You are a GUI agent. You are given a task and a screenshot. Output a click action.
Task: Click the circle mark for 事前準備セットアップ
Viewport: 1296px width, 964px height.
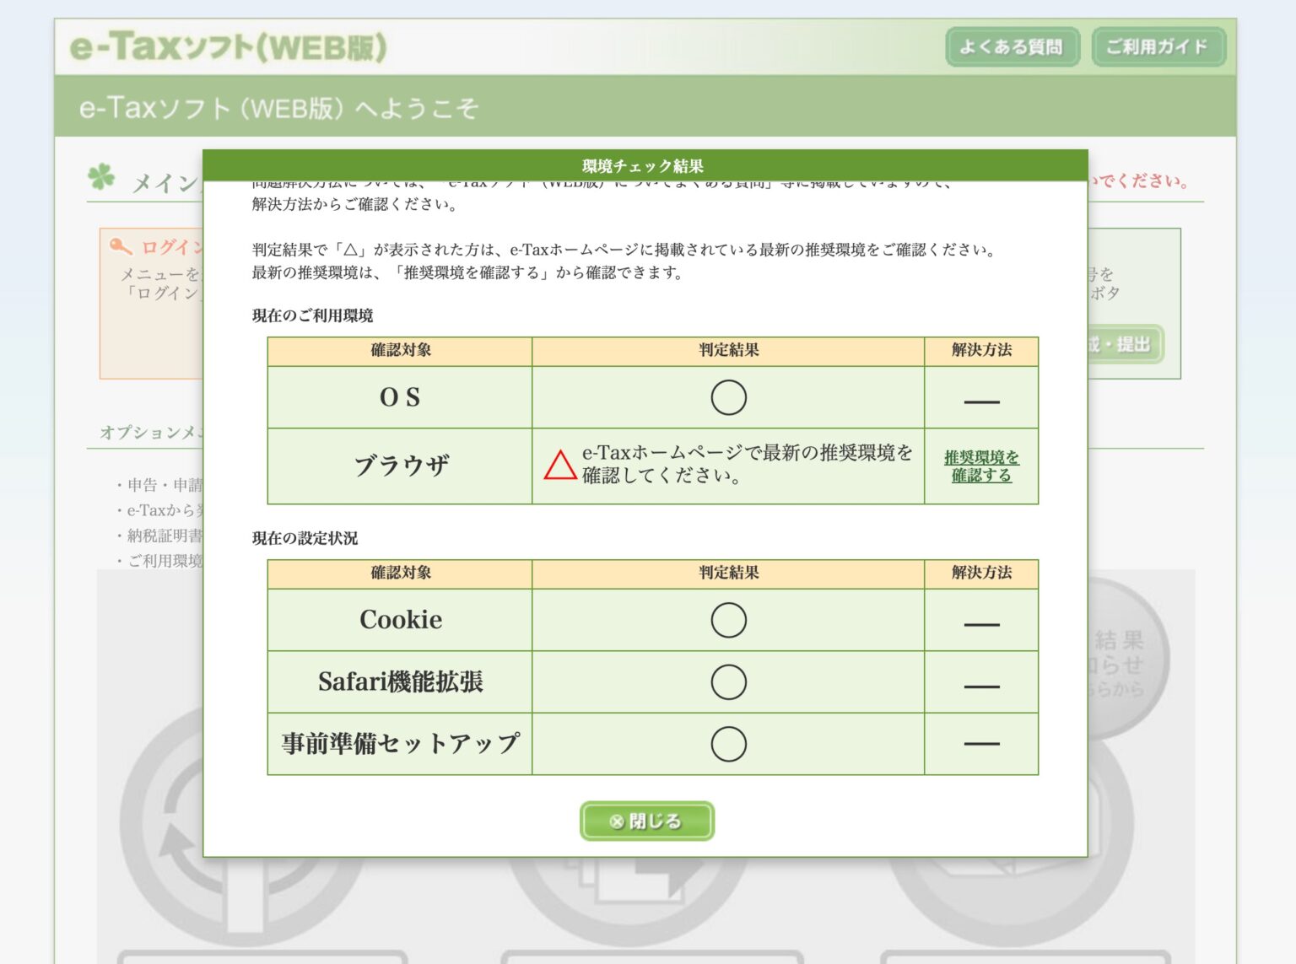(x=728, y=744)
